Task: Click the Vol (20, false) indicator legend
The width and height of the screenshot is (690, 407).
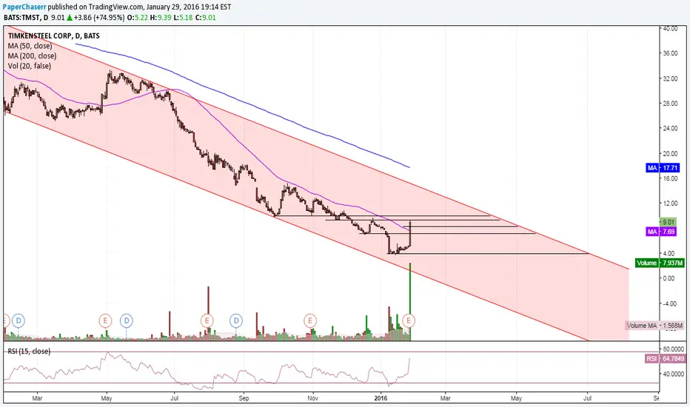Action: [x=29, y=66]
